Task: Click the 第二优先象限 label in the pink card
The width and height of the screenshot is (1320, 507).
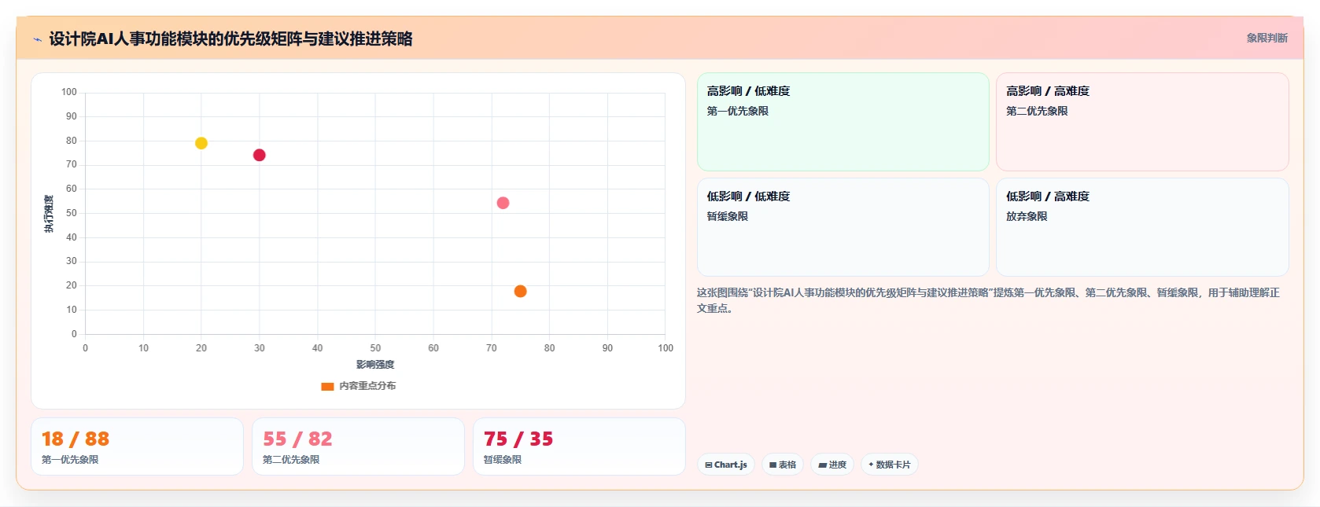Action: coord(1037,111)
